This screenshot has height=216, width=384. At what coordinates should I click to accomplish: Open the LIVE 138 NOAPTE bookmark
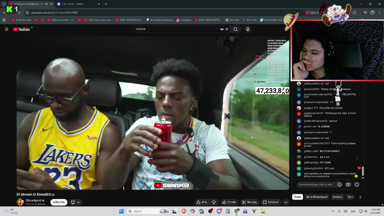208,20
